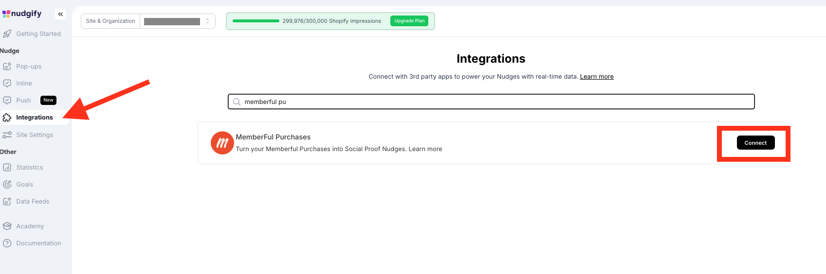Click the Push sidebar icon
The image size is (826, 274).
pos(7,101)
